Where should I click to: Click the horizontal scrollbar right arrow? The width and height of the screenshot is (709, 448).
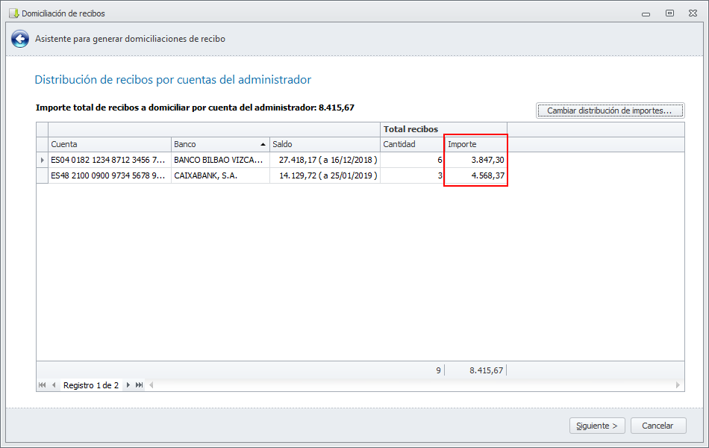[678, 385]
